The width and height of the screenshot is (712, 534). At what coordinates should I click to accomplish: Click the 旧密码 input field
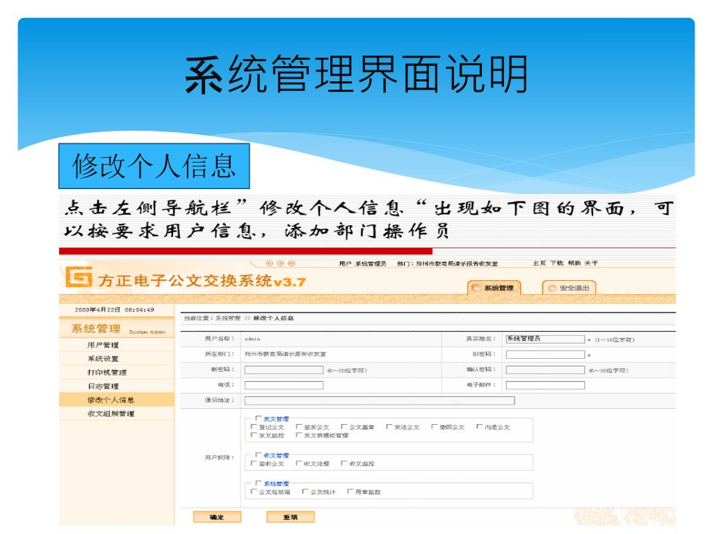pos(545,354)
